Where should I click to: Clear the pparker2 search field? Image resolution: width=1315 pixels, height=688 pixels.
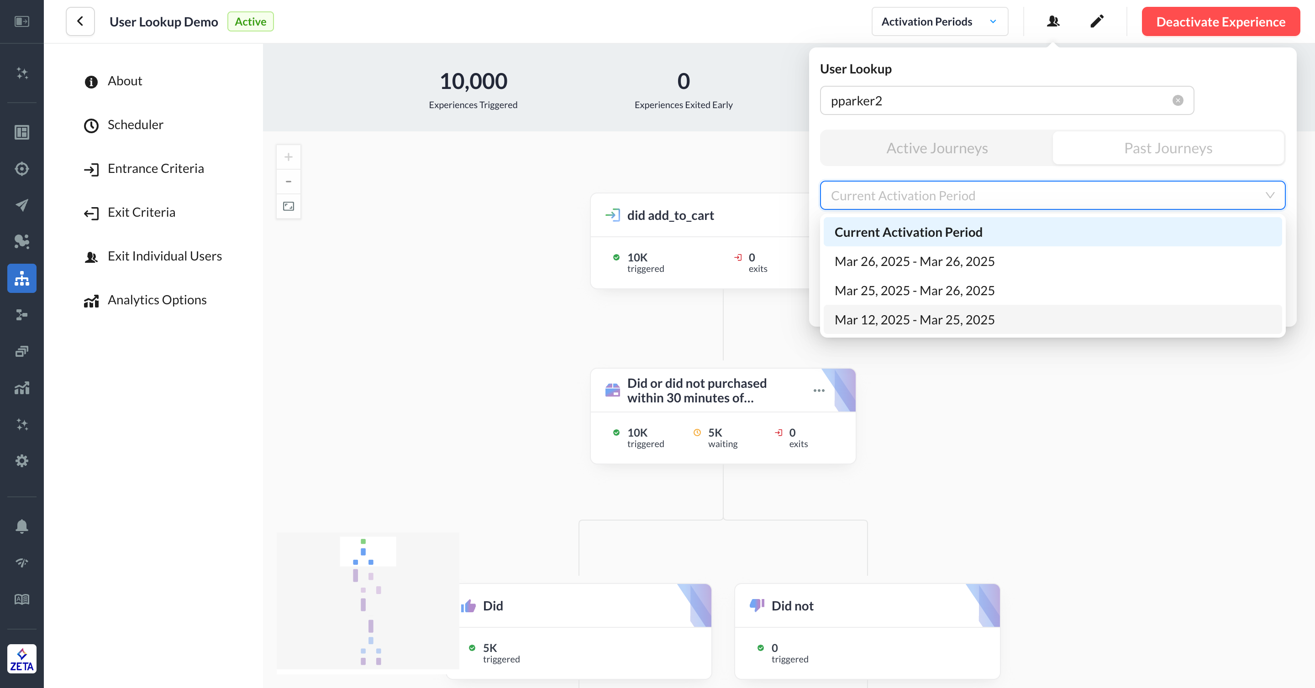1178,100
